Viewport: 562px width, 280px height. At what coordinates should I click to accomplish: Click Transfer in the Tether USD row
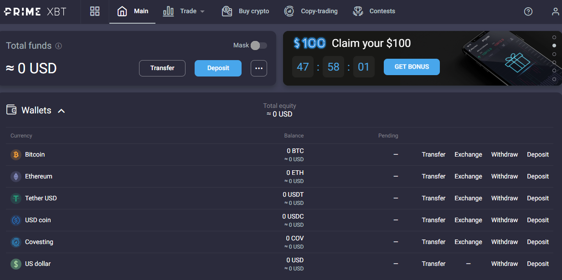pos(433,199)
